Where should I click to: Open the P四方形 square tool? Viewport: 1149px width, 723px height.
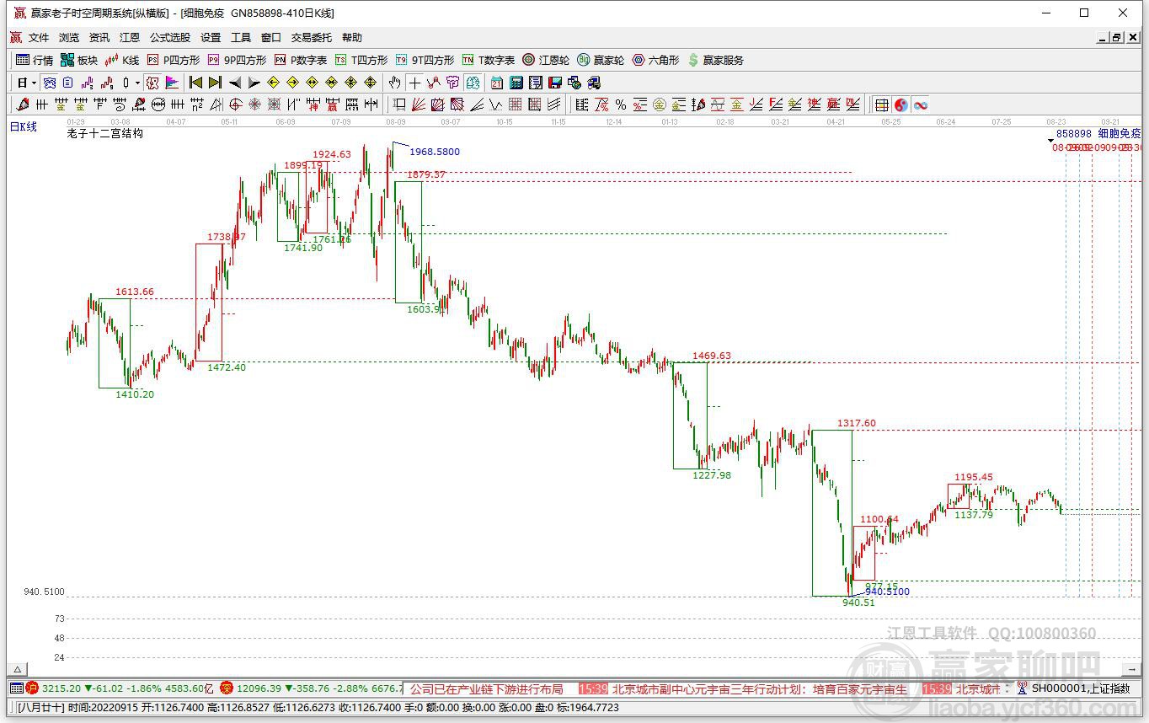174,60
